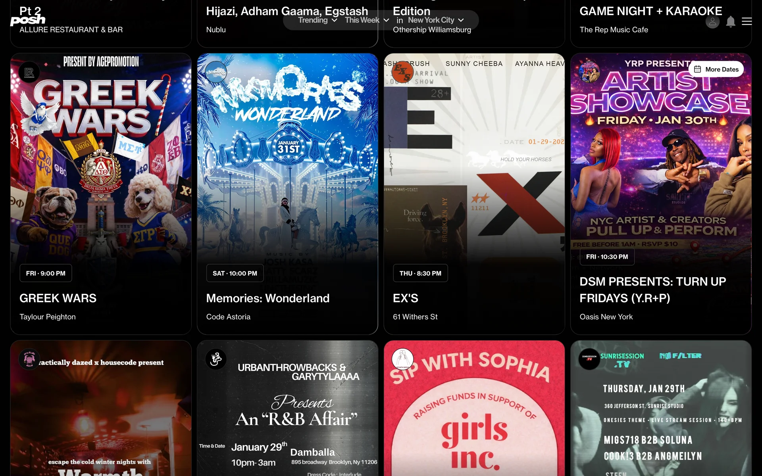762x476 pixels.
Task: Open the GREEK WARS event title
Action: [58, 298]
